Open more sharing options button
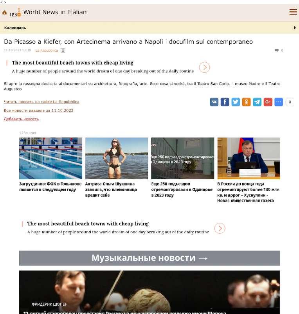 coord(279,102)
